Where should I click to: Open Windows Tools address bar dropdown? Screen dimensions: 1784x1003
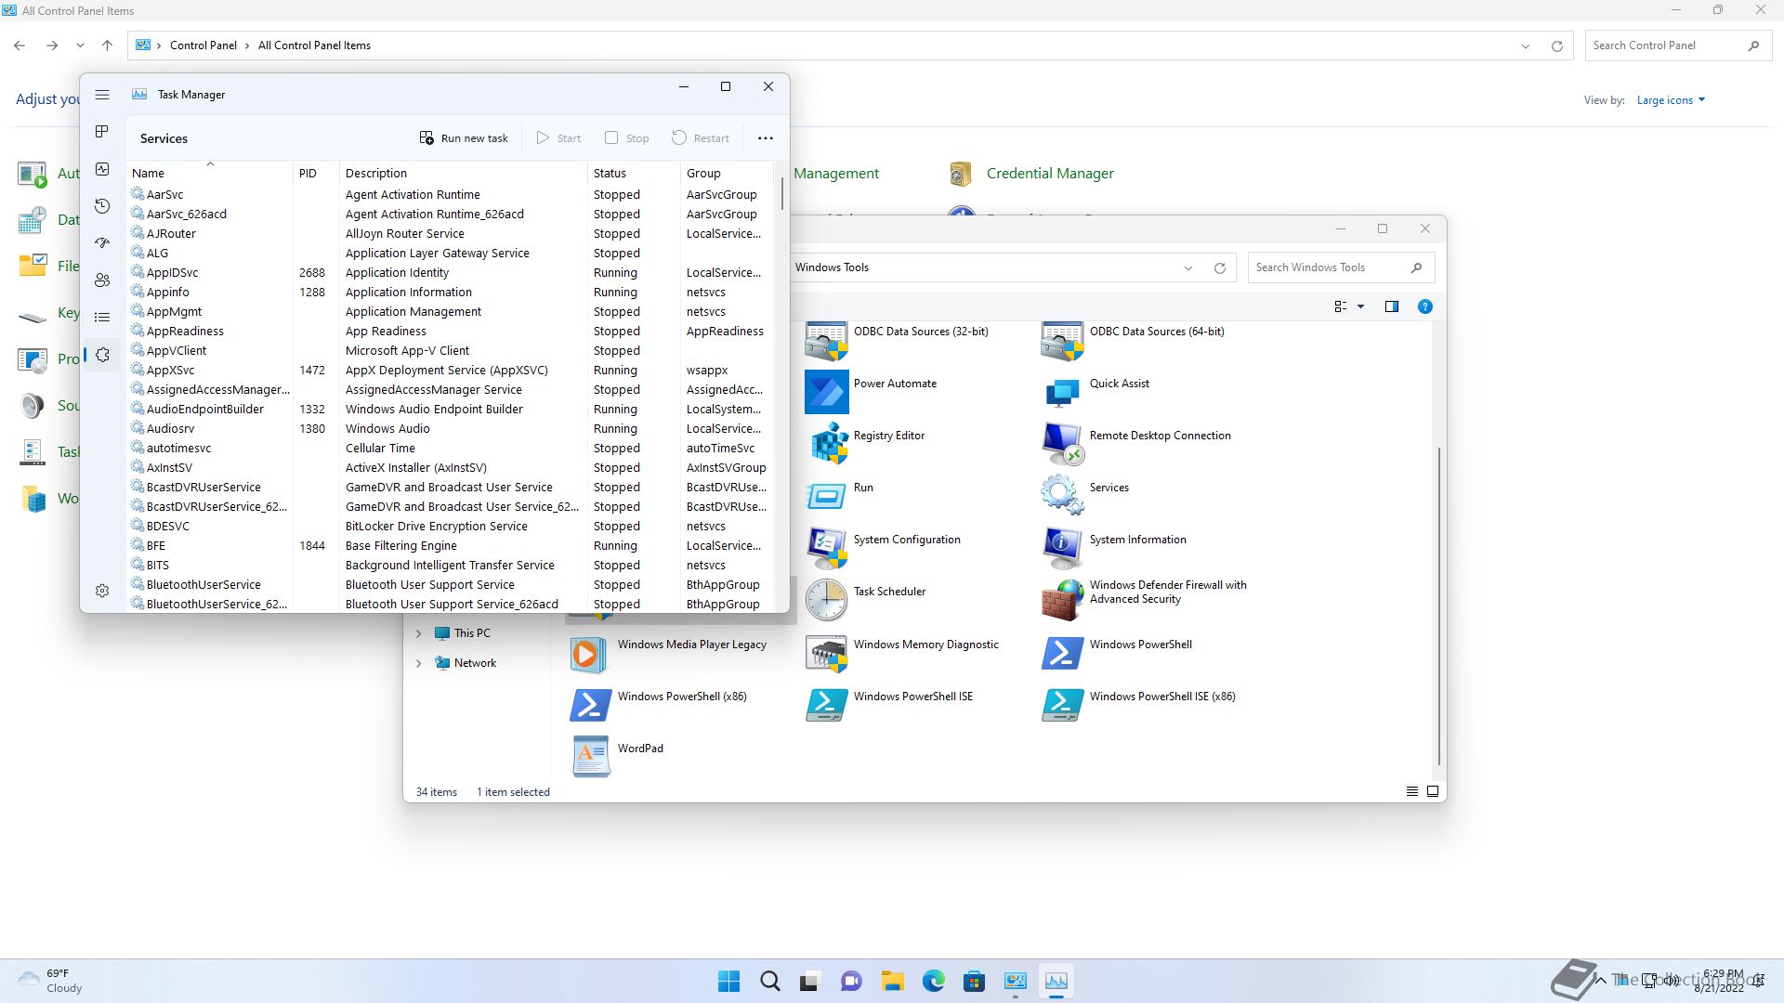[1187, 267]
